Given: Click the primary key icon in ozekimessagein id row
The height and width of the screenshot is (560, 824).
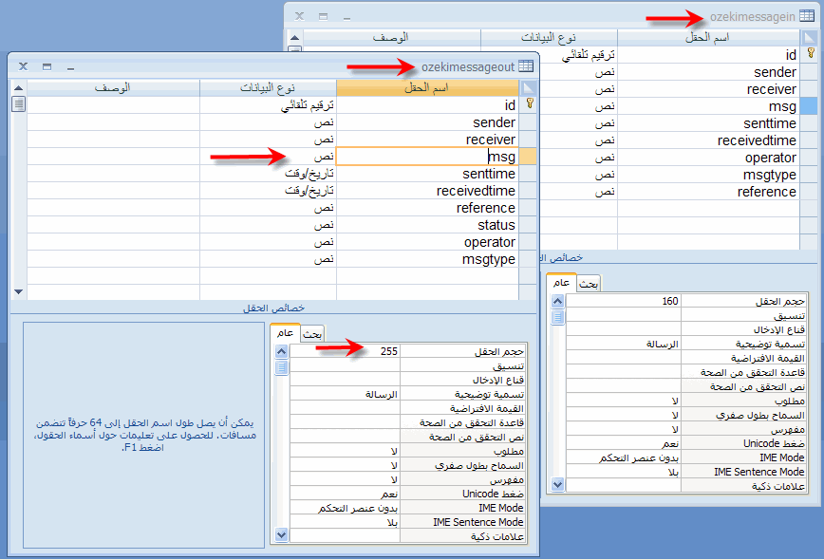Looking at the screenshot, I should coord(811,53).
